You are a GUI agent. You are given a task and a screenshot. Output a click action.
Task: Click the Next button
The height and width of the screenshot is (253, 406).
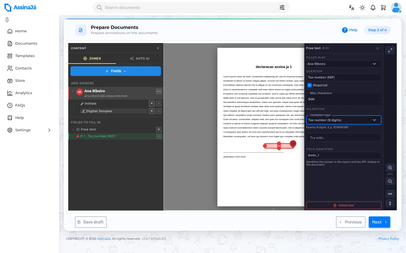coord(379,222)
